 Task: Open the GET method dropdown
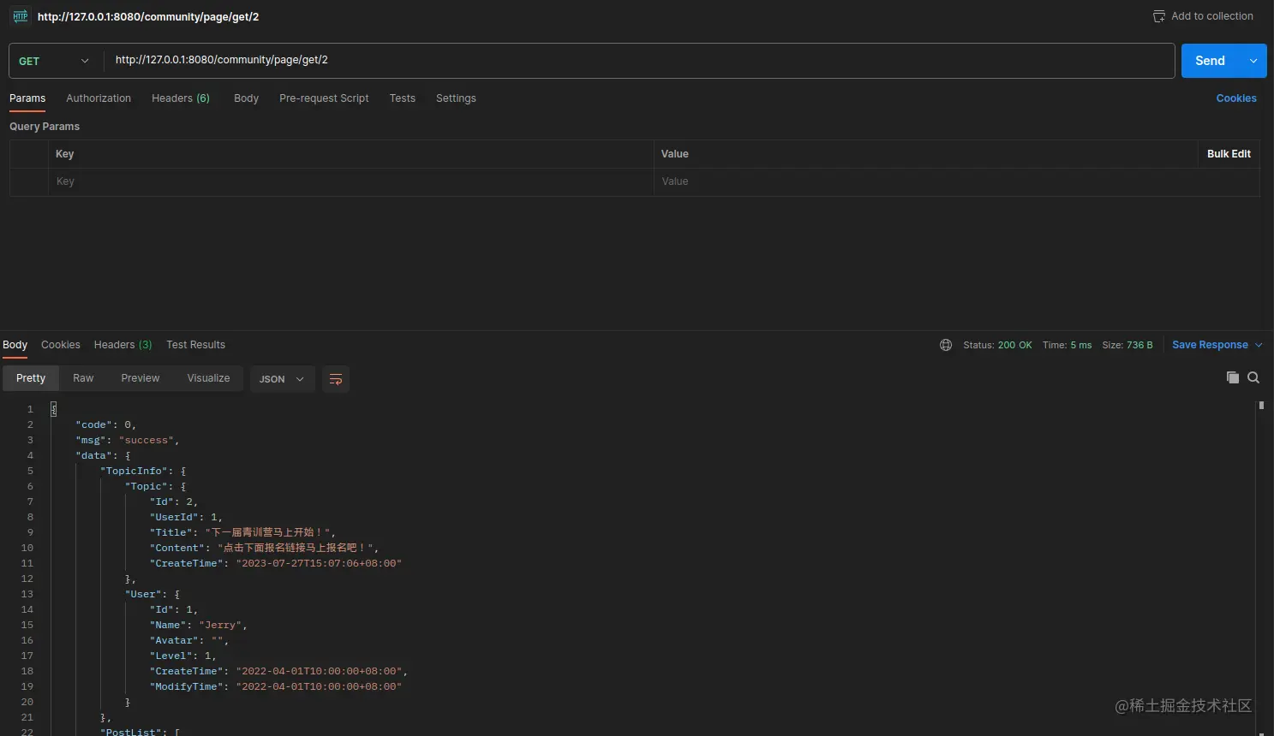click(54, 61)
